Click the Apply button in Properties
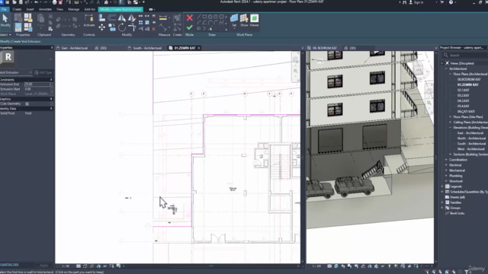 click(44, 266)
